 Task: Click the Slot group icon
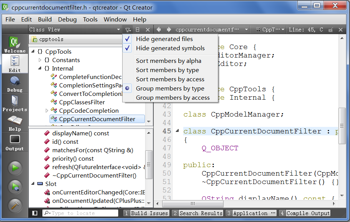coord(40,184)
